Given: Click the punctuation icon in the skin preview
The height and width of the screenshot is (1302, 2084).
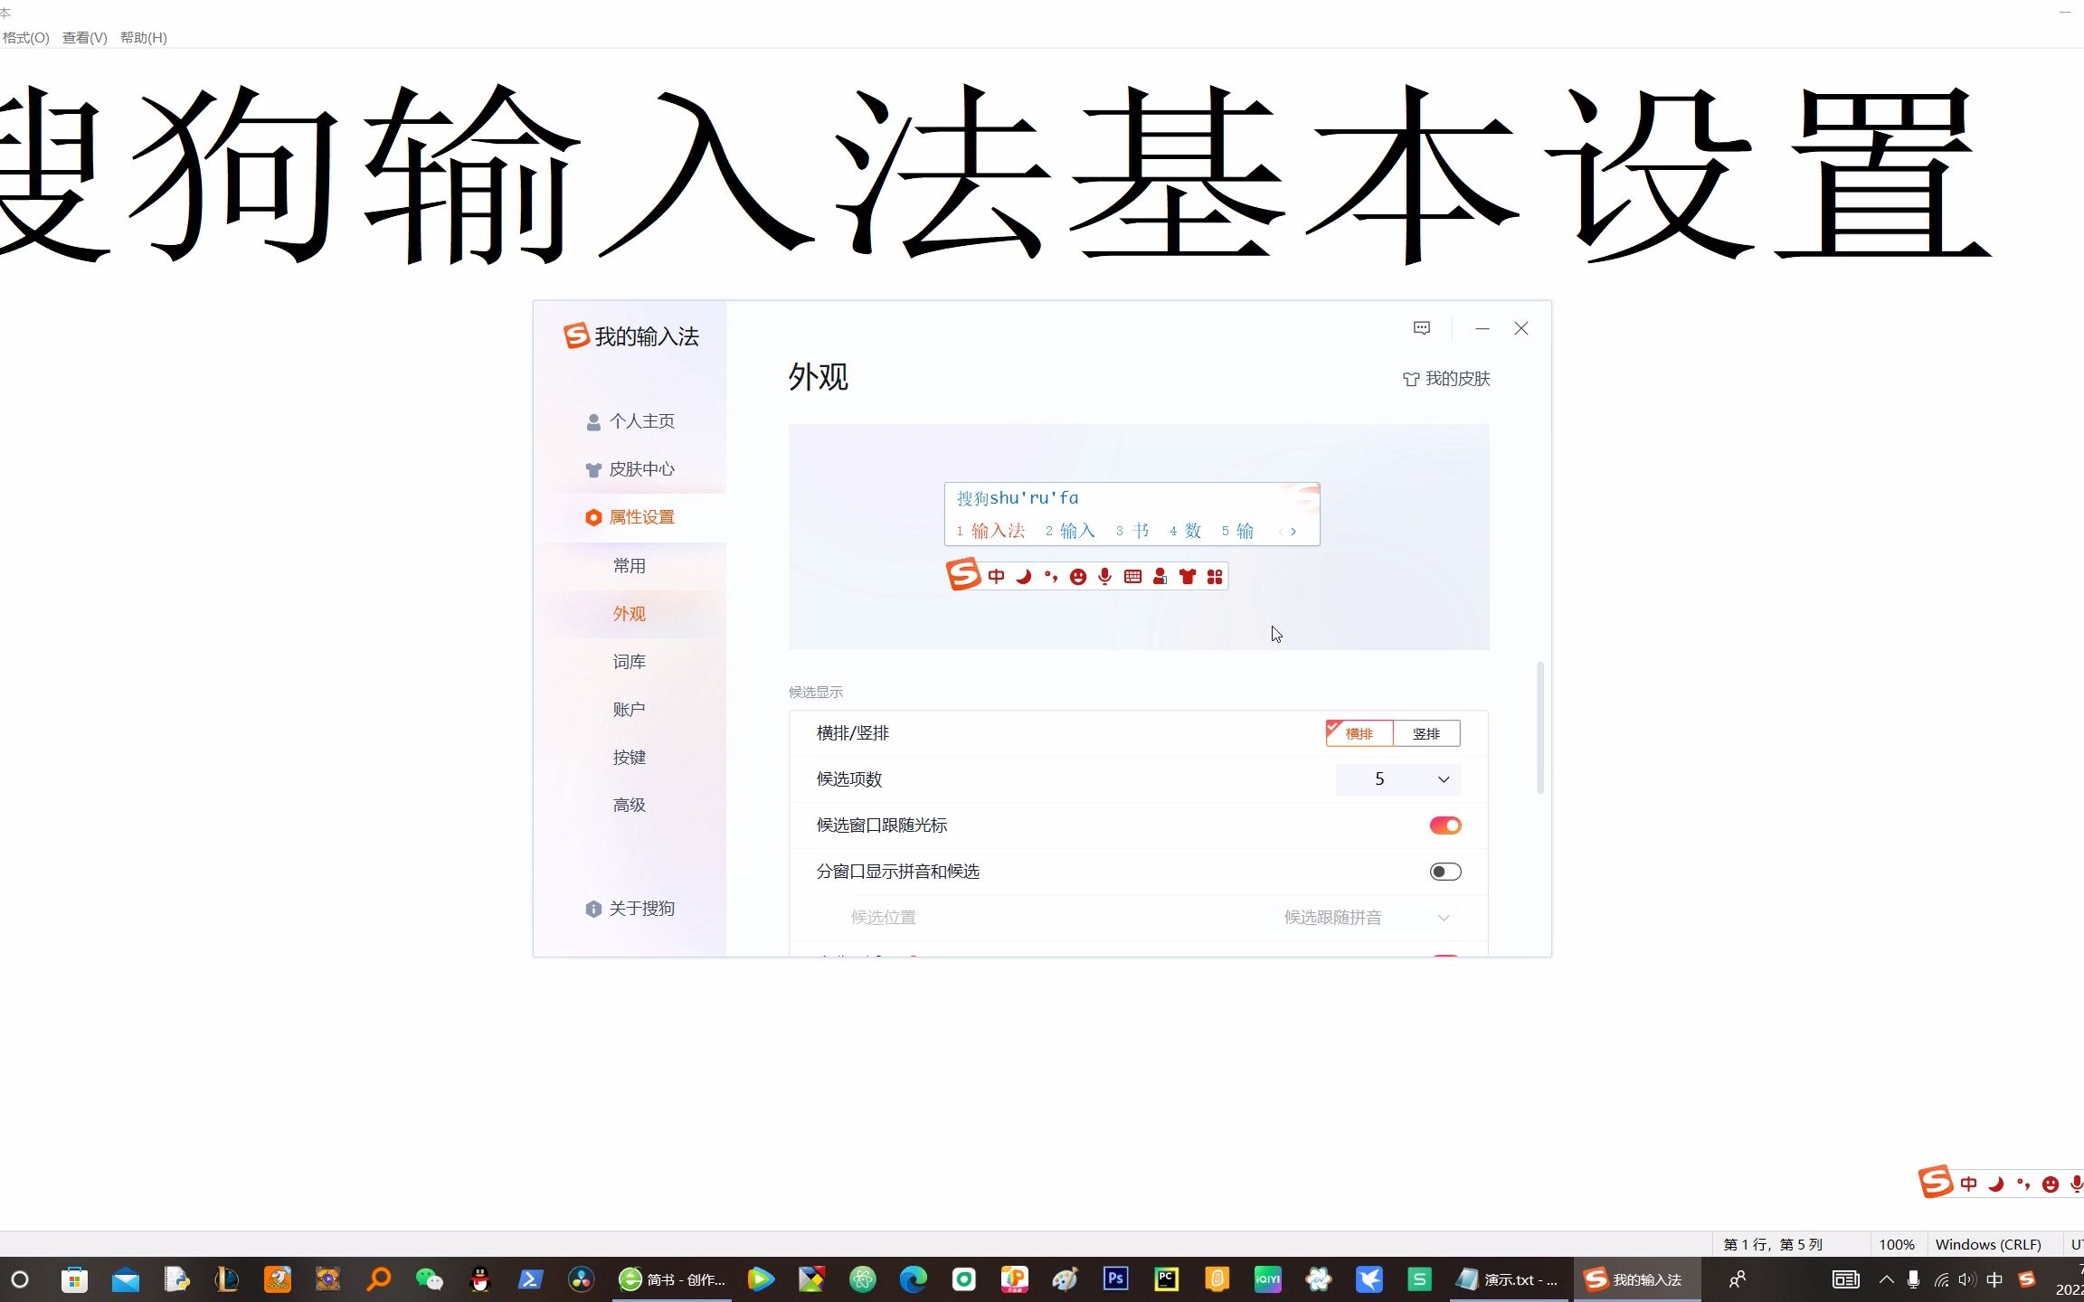Looking at the screenshot, I should (1050, 577).
